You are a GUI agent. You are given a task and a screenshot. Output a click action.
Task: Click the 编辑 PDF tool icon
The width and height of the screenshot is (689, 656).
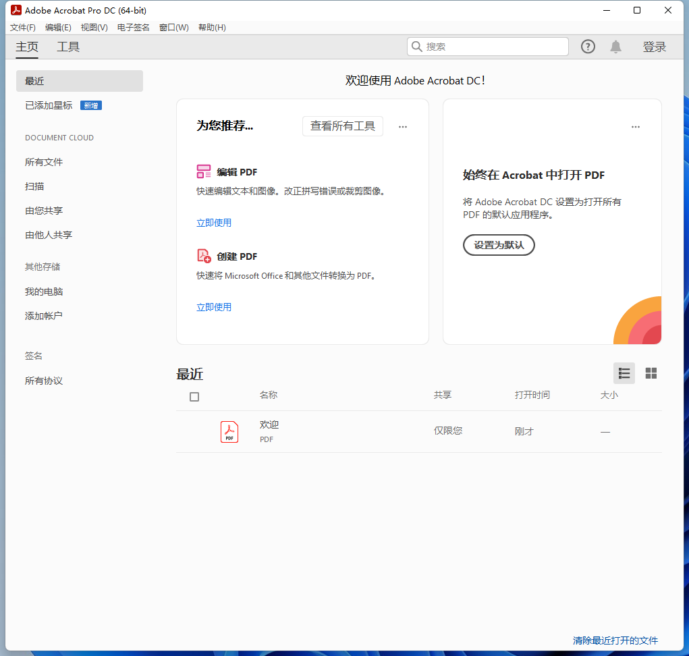(x=203, y=171)
